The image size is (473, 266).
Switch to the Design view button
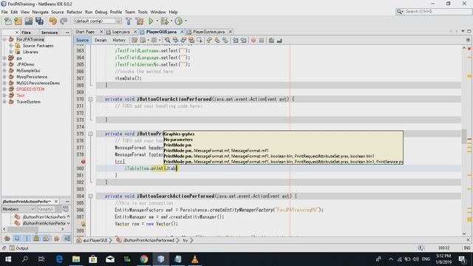[101, 40]
